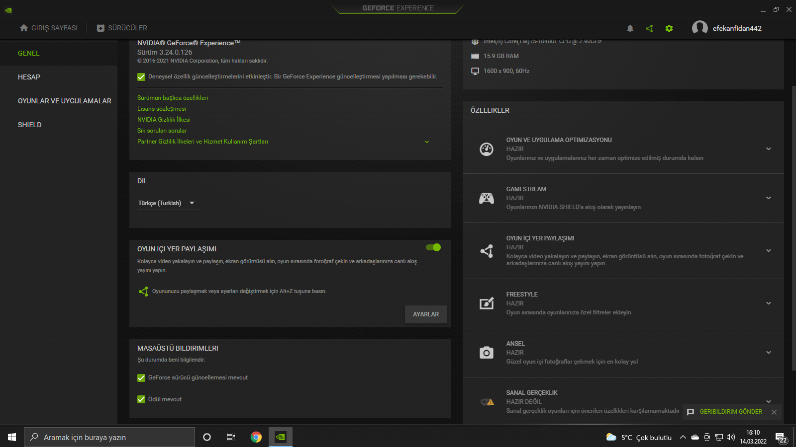Click the NVIDIA logo in title bar

tap(8, 9)
